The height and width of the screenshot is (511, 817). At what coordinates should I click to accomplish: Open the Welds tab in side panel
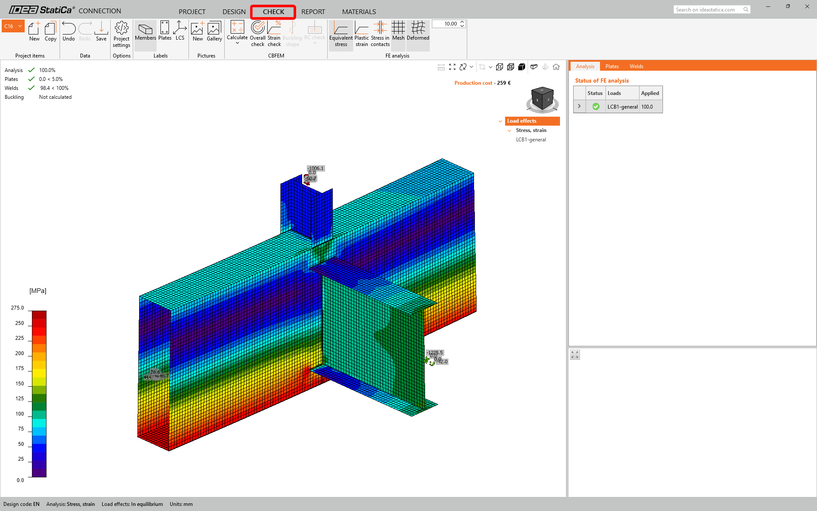pyautogui.click(x=636, y=66)
